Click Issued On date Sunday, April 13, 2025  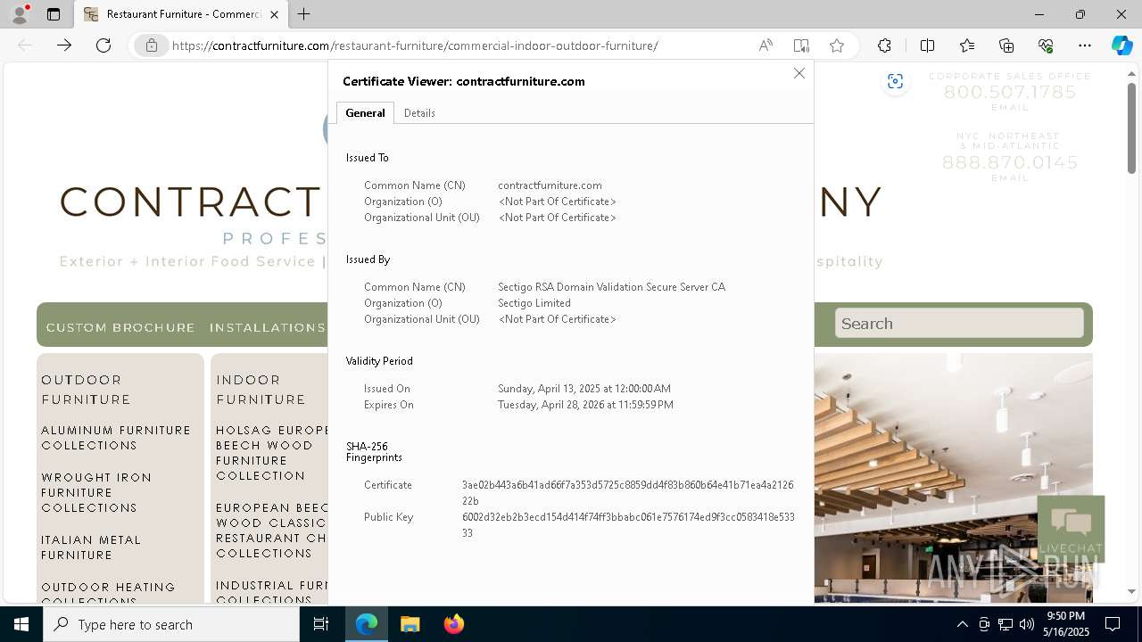click(584, 389)
